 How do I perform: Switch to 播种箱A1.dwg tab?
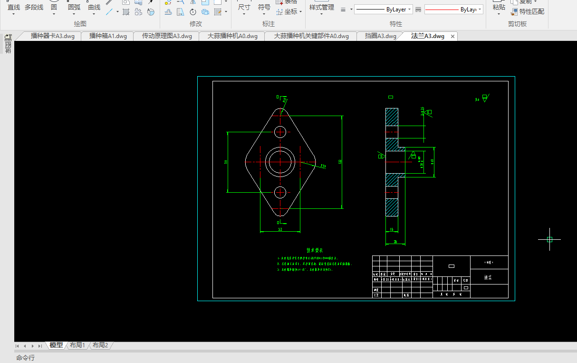coord(108,36)
